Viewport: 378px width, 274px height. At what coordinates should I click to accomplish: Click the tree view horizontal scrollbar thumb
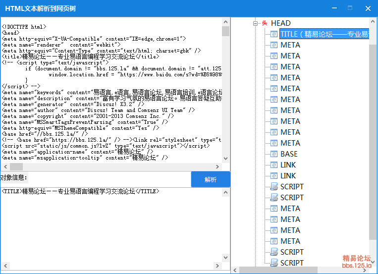coord(278,270)
